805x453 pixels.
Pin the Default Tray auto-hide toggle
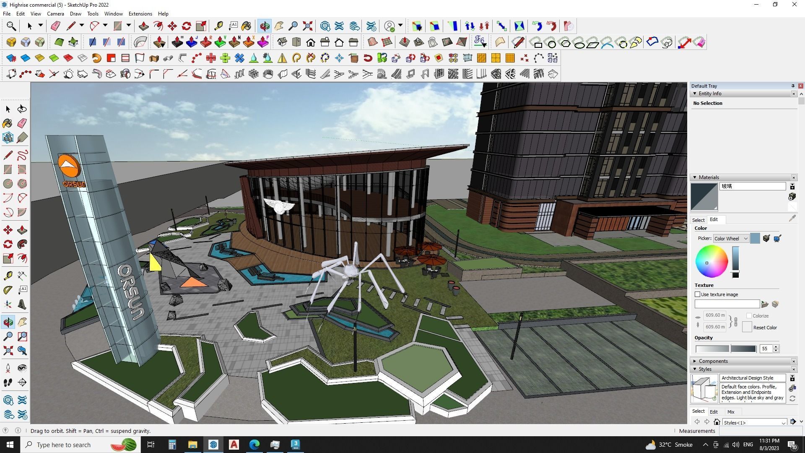pyautogui.click(x=793, y=86)
